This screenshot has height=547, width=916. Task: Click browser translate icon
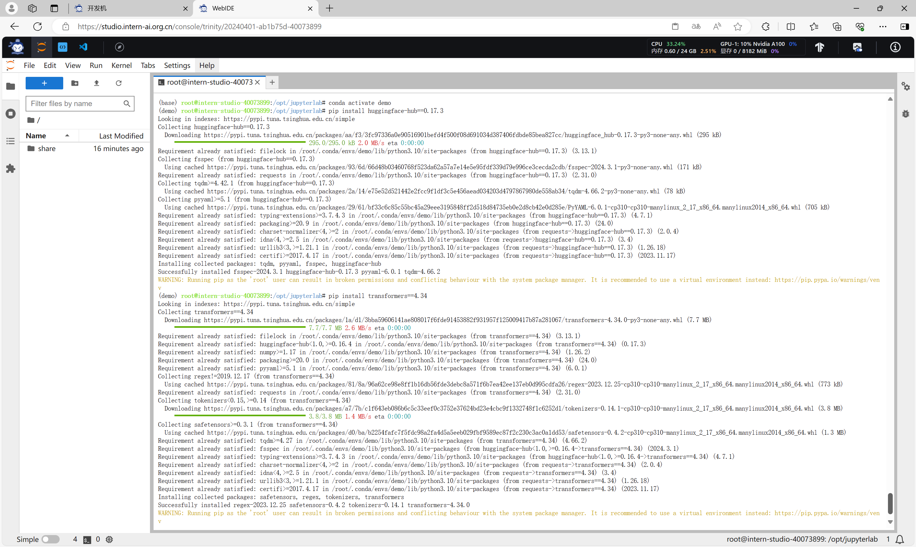pos(696,27)
